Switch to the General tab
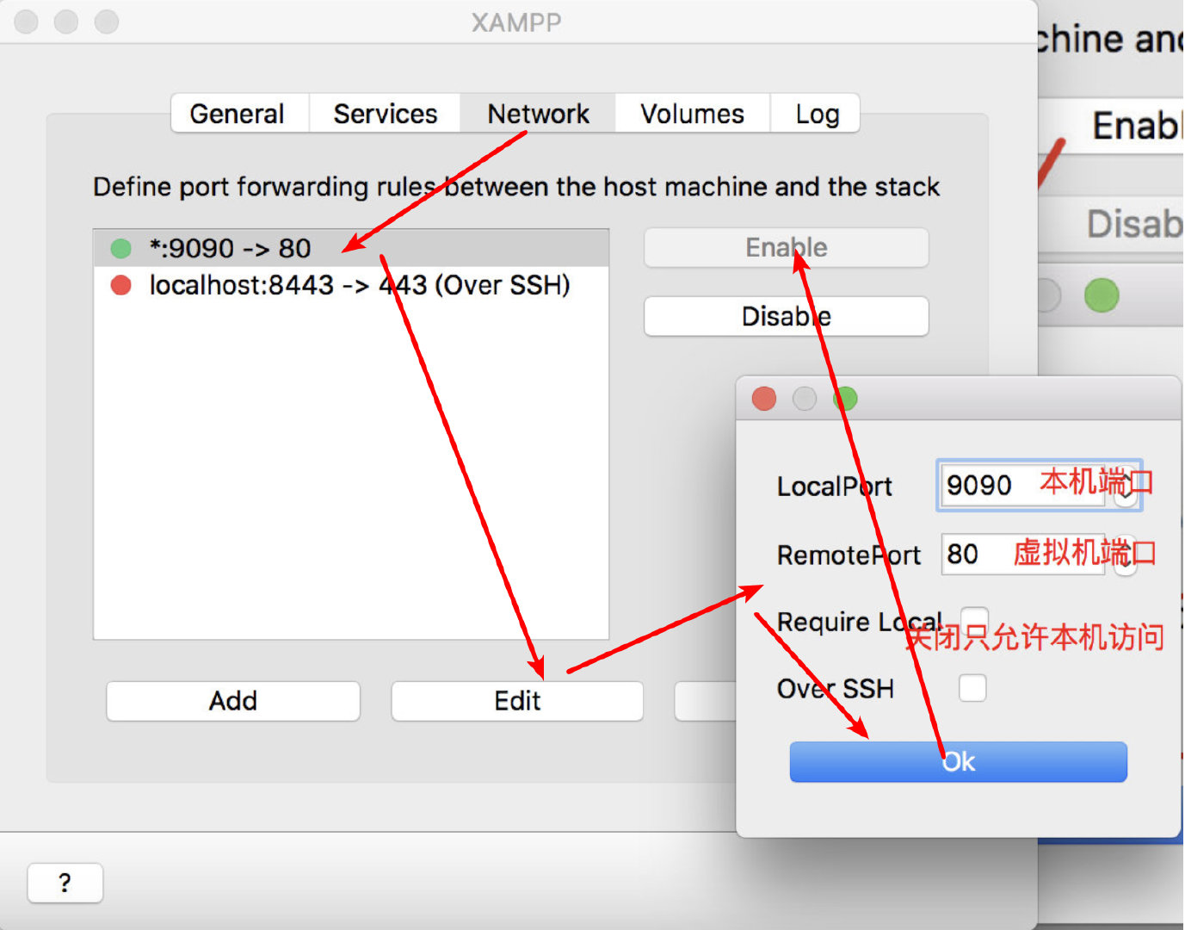The image size is (1185, 930). tap(239, 114)
